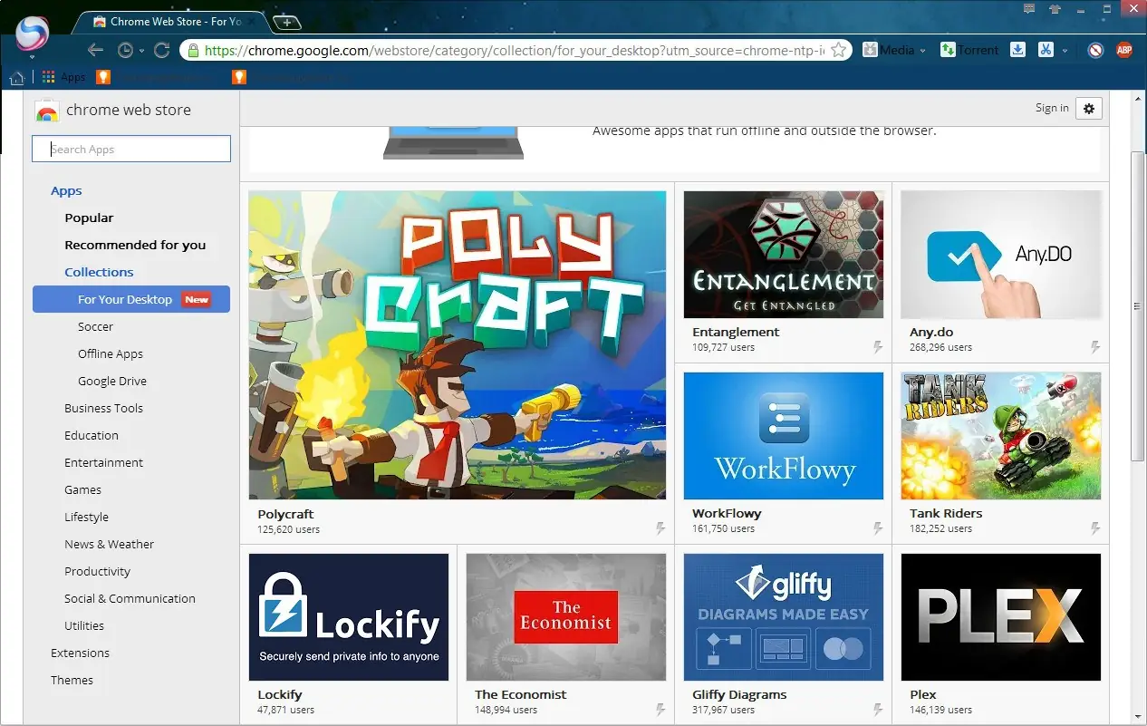Open the history clock button

[126, 50]
